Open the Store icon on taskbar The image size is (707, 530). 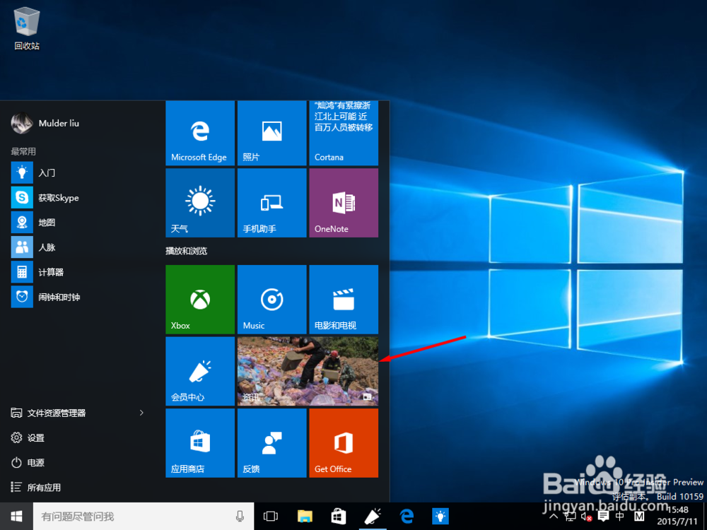pos(339,516)
